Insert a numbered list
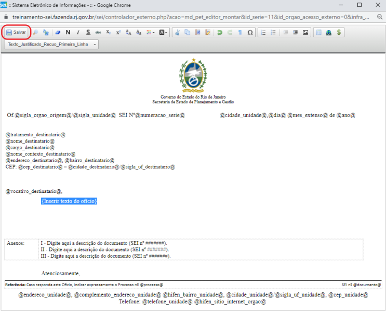The width and height of the screenshot is (386, 311). (x=263, y=32)
